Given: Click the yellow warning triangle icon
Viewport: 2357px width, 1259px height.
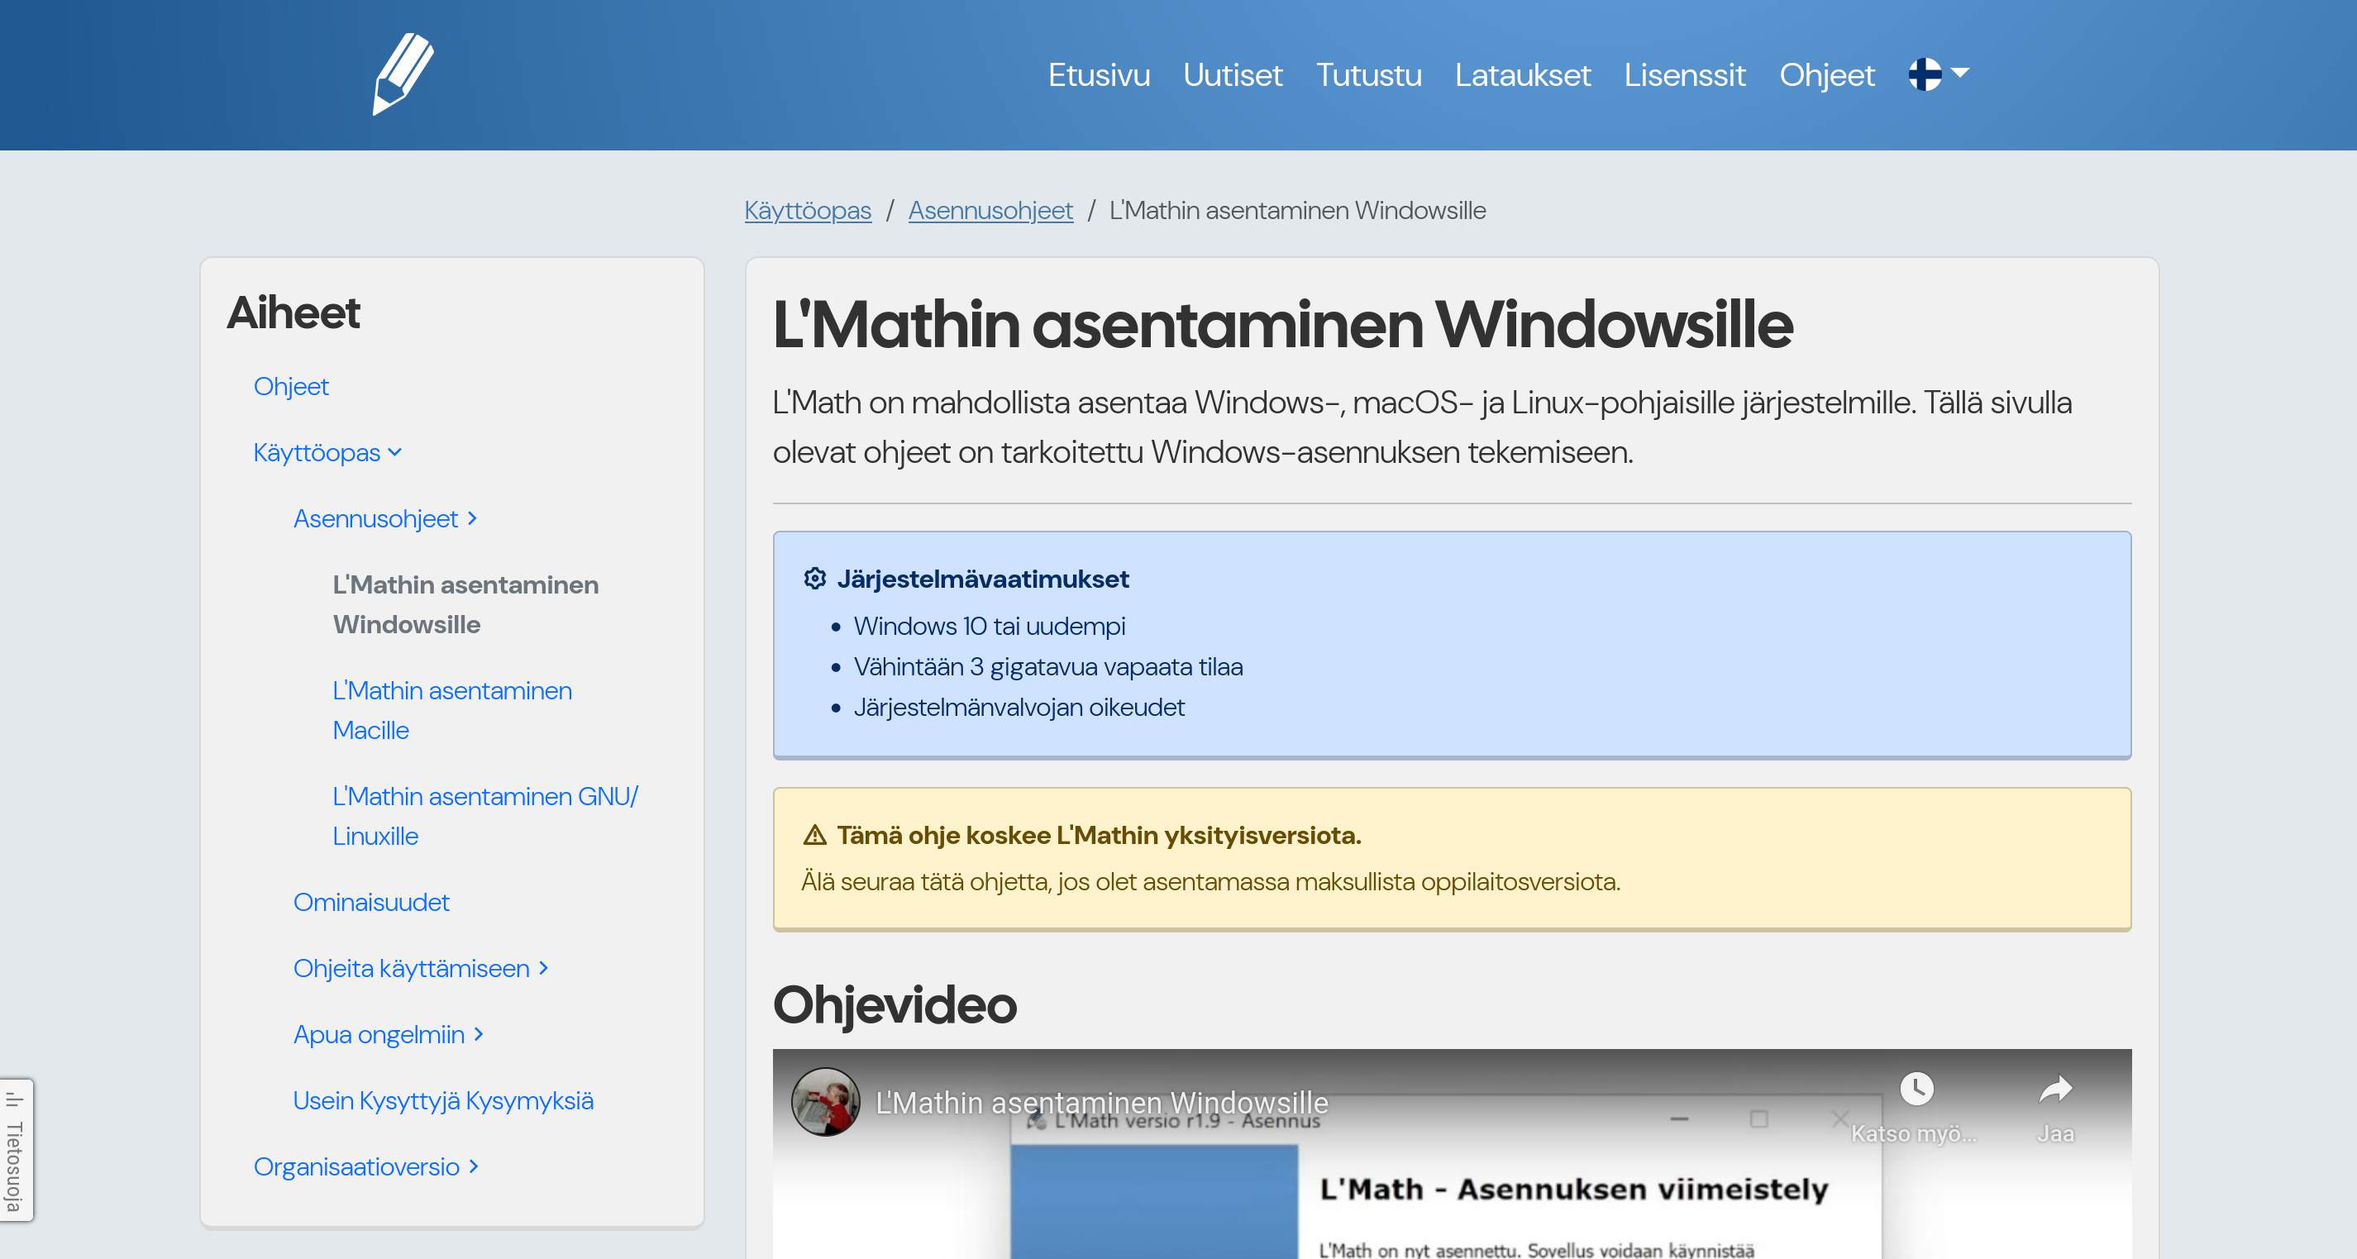Looking at the screenshot, I should (814, 834).
